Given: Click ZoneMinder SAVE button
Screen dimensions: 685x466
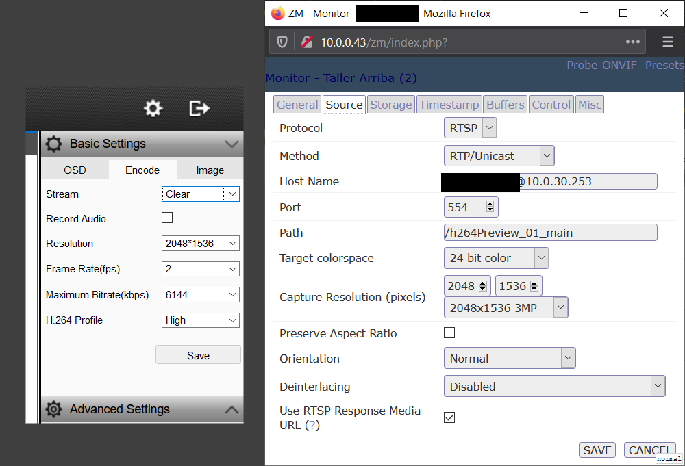Looking at the screenshot, I should pos(597,450).
